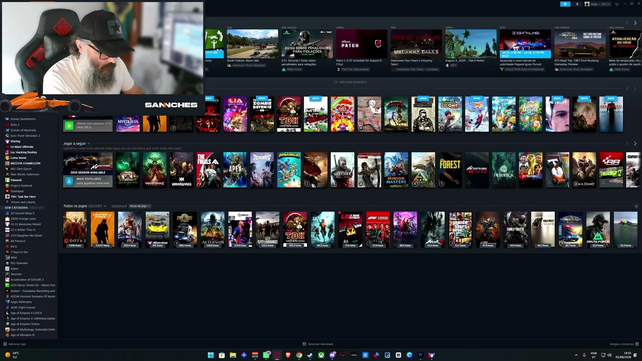This screenshot has width=642, height=361.
Task: Open The Forest suggested game cover
Action: [x=450, y=170]
